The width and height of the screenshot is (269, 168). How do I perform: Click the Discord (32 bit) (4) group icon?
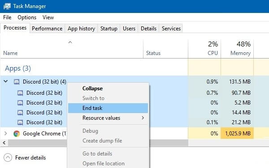click(x=17, y=82)
